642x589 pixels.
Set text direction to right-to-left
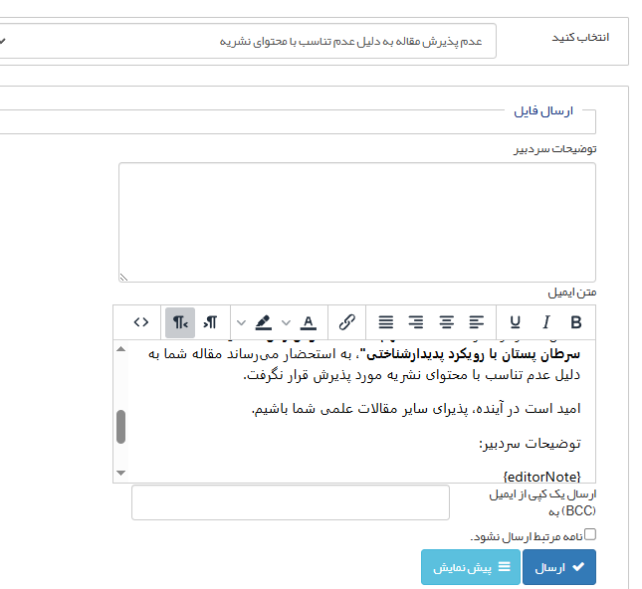coord(180,322)
